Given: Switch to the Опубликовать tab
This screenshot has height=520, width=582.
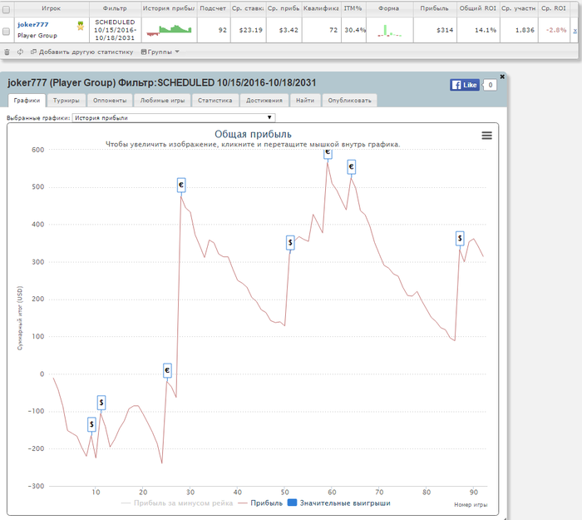Looking at the screenshot, I should click(350, 101).
